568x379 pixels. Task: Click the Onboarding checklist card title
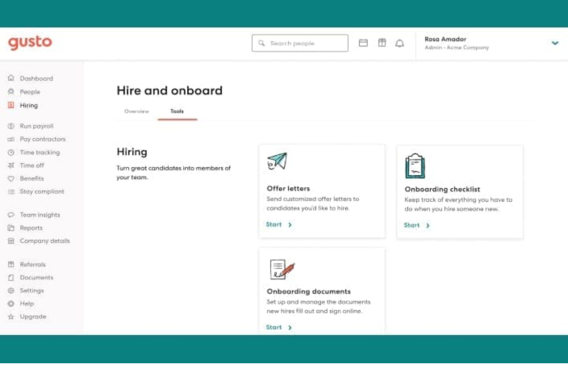442,189
